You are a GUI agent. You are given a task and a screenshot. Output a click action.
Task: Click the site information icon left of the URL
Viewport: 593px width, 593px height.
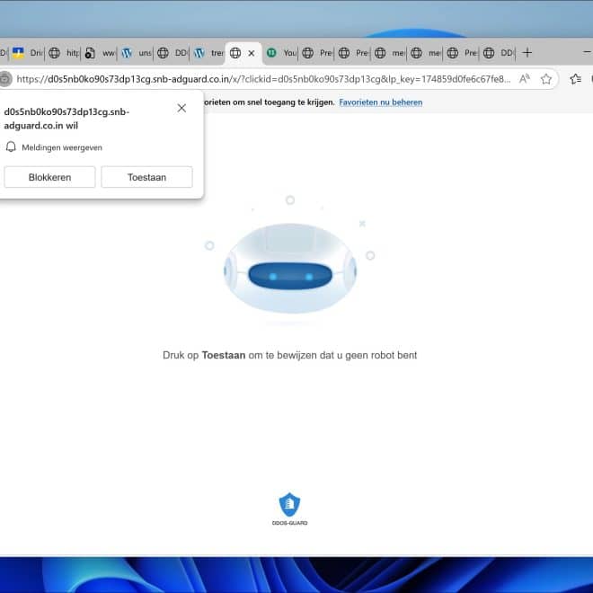tap(4, 79)
